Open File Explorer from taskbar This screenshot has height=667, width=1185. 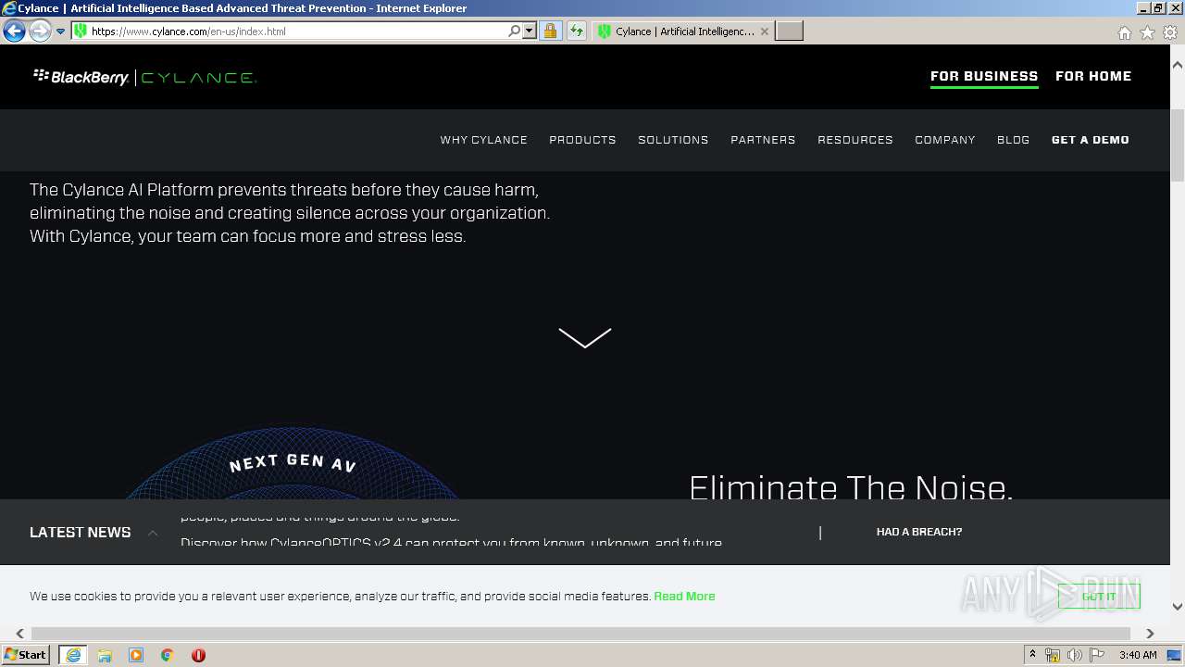click(105, 655)
